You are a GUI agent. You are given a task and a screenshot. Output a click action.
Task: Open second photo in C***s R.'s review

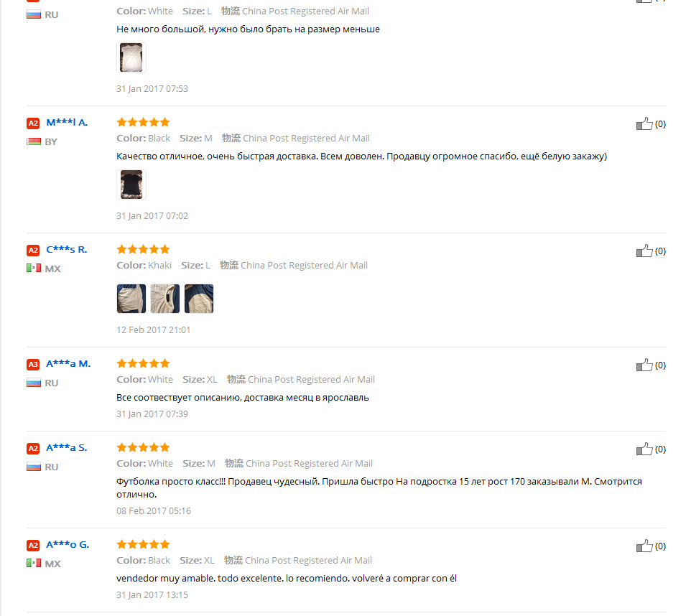165,299
